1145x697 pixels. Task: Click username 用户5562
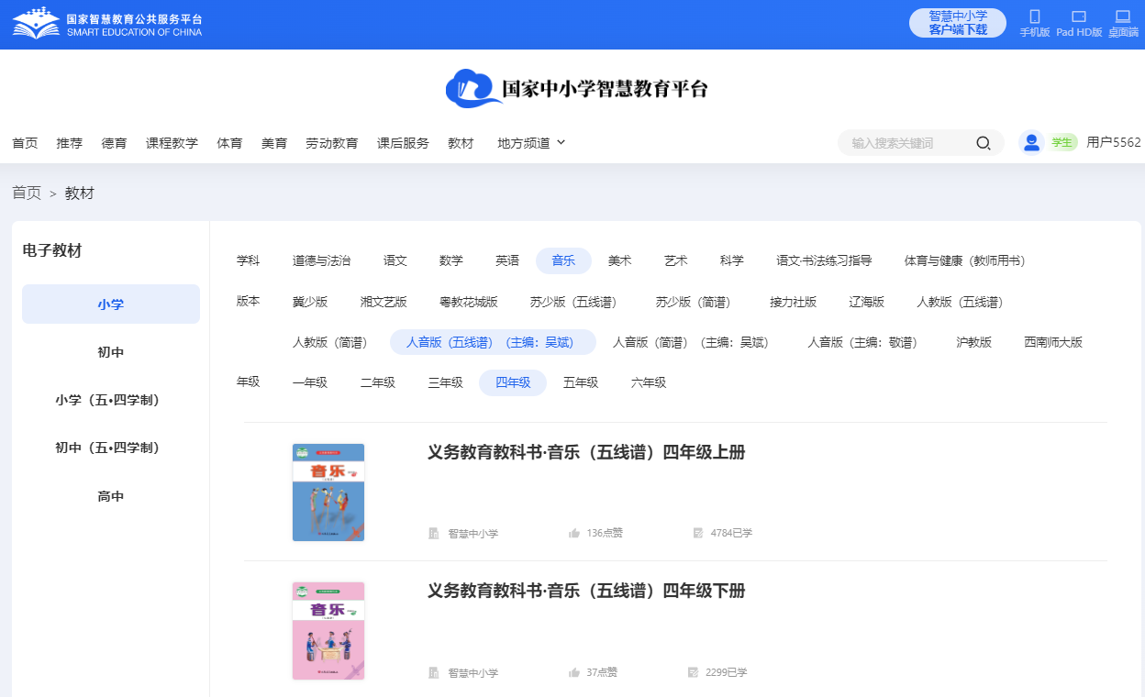pos(1114,143)
